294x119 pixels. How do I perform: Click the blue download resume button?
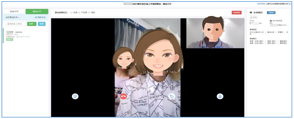click(271, 12)
